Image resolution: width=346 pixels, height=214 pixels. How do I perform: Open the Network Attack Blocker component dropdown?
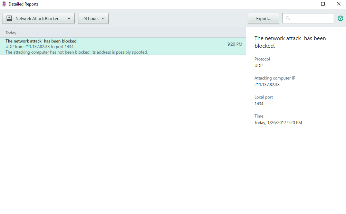pyautogui.click(x=38, y=18)
